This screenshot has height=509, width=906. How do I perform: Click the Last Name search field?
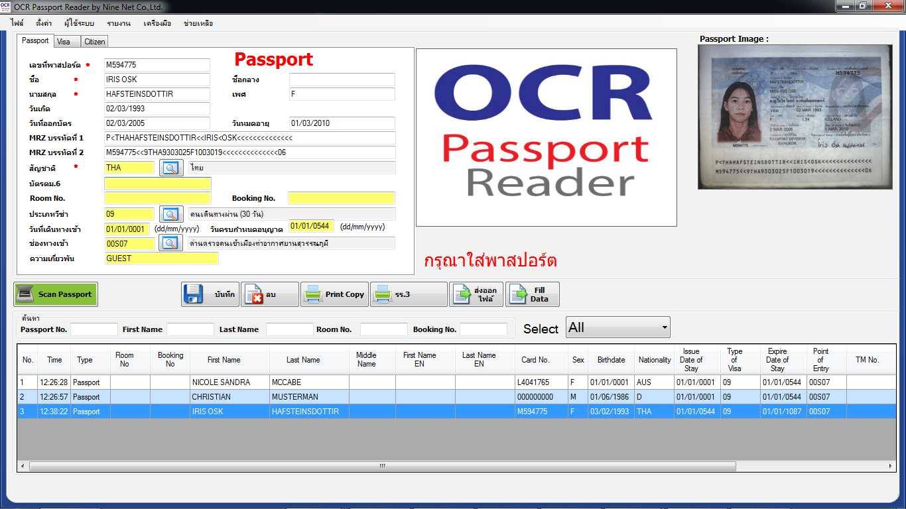pyautogui.click(x=290, y=329)
